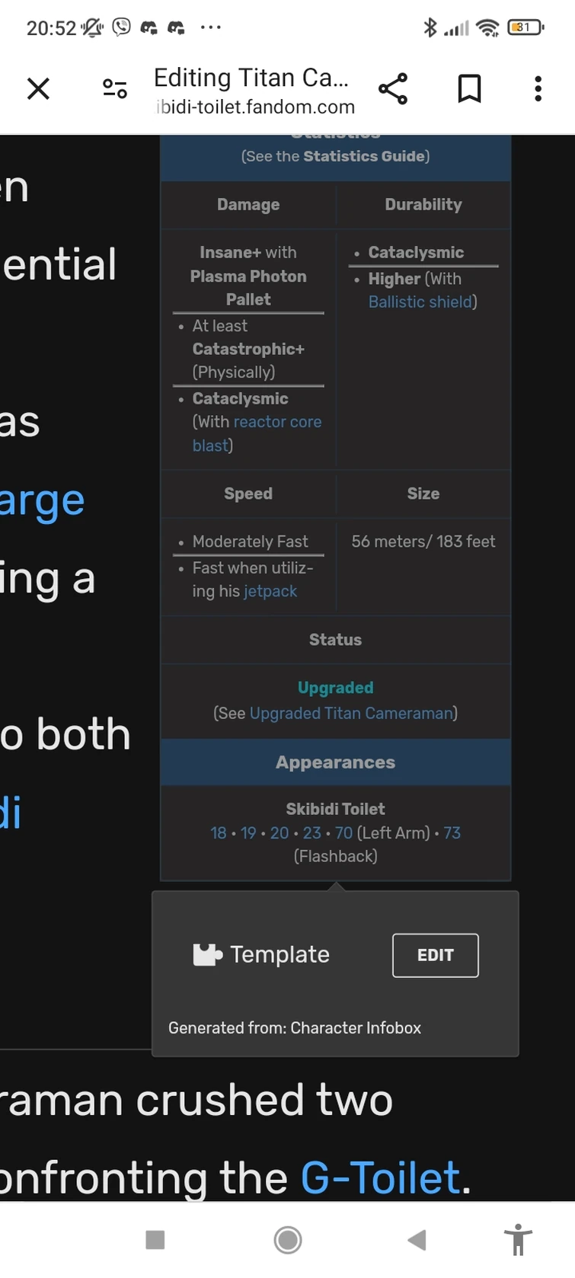Click the Ballistic shield link
575x1278 pixels.
[420, 302]
